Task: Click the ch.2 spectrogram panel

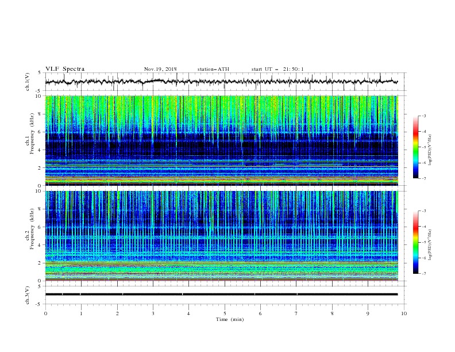Action: (222, 236)
